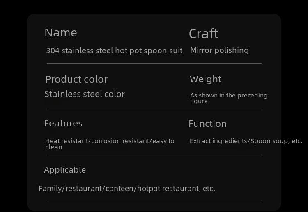Click the Features heading
Viewport: 308px width, 212px height.
pos(63,123)
